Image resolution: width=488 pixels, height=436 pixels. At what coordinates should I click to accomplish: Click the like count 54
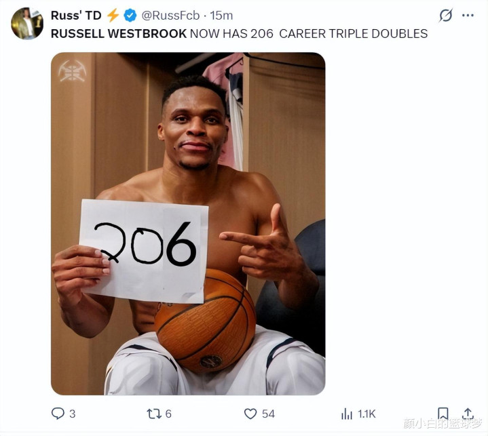268,414
